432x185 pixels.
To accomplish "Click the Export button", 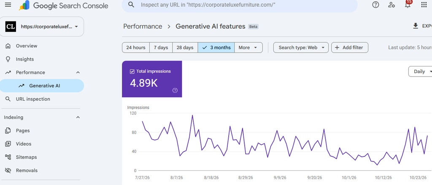I will (422, 26).
